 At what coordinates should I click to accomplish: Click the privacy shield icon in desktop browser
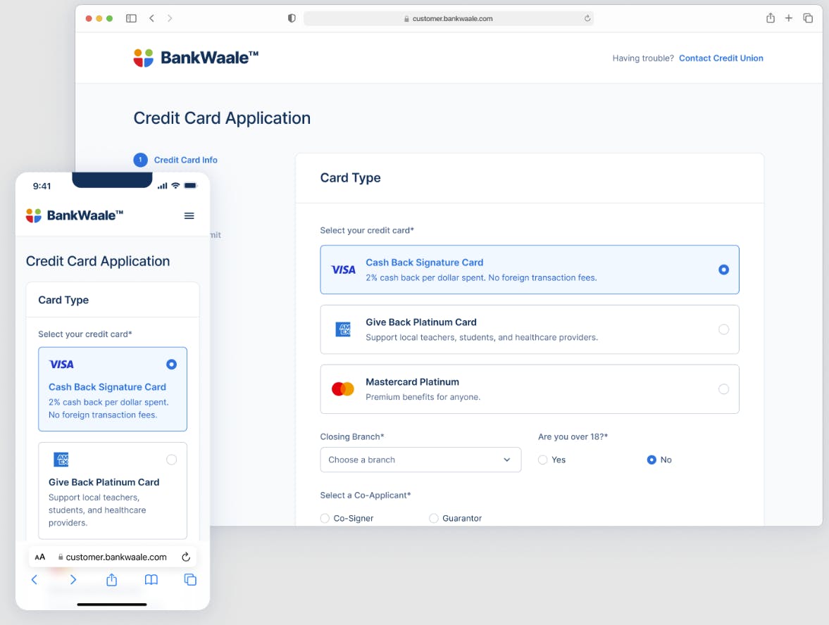pyautogui.click(x=292, y=18)
